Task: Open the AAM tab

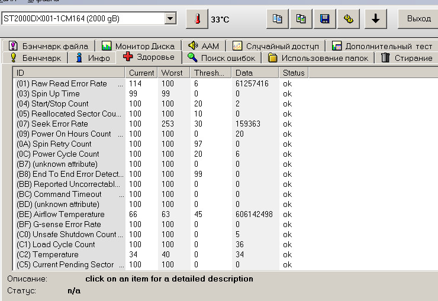Action: coord(203,46)
